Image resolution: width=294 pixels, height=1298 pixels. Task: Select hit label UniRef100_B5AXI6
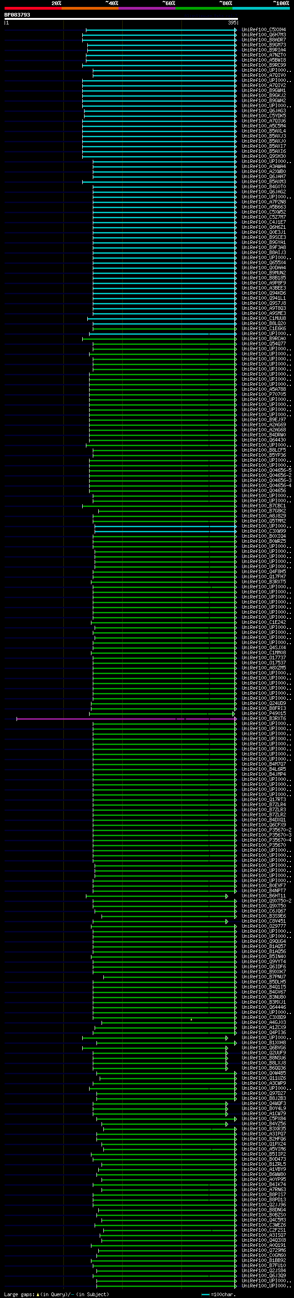[x=264, y=151]
